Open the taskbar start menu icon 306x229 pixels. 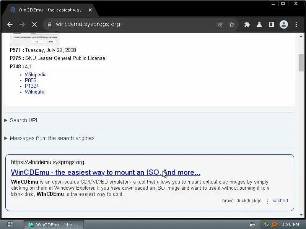[x=10, y=224]
